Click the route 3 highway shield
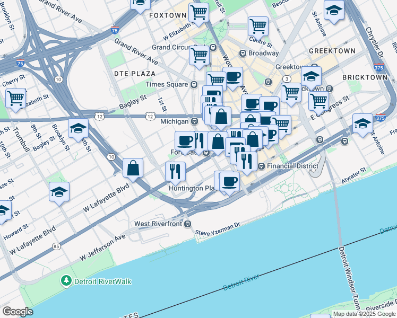397x318 pixels. pos(287,79)
